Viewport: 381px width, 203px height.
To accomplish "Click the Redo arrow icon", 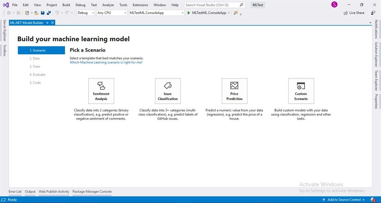I will pyautogui.click(x=67, y=13).
